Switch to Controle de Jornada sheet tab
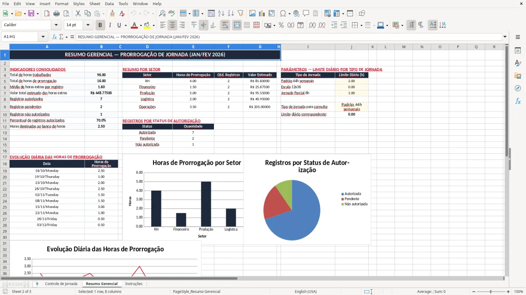 61,284
